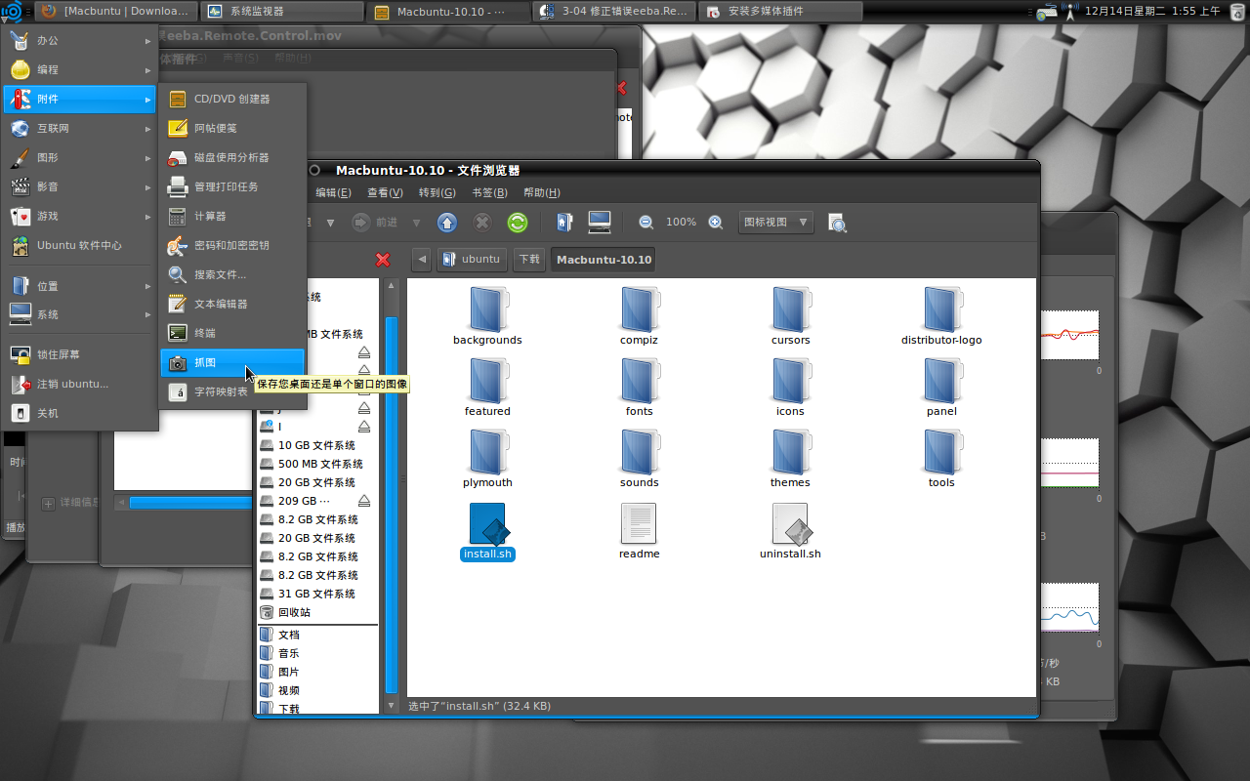Choose 注销 ubuntu... (Log out) entry
Image resolution: width=1250 pixels, height=781 pixels.
[x=80, y=384]
